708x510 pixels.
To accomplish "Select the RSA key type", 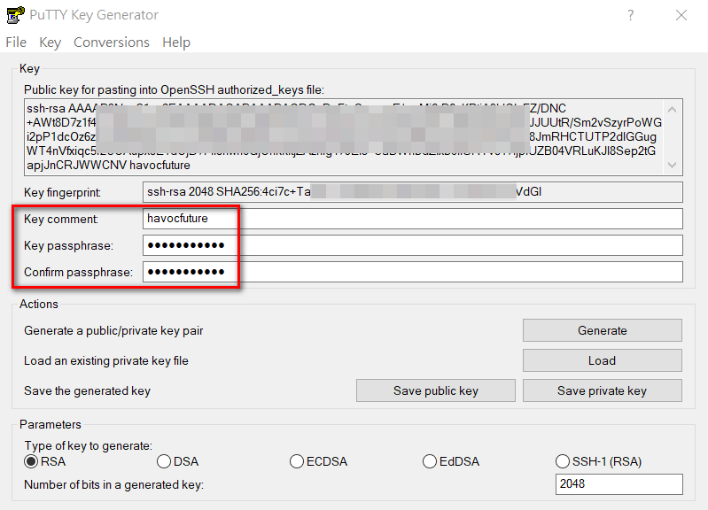I will pos(31,461).
